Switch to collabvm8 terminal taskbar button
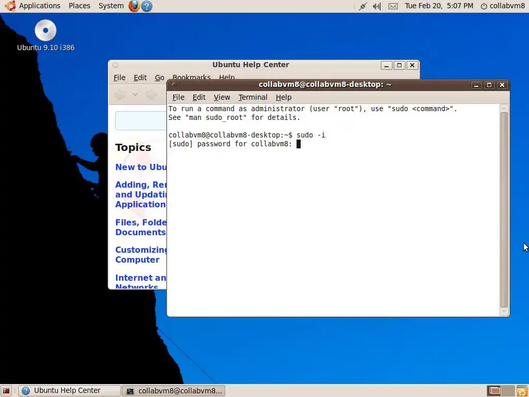 tap(174, 391)
